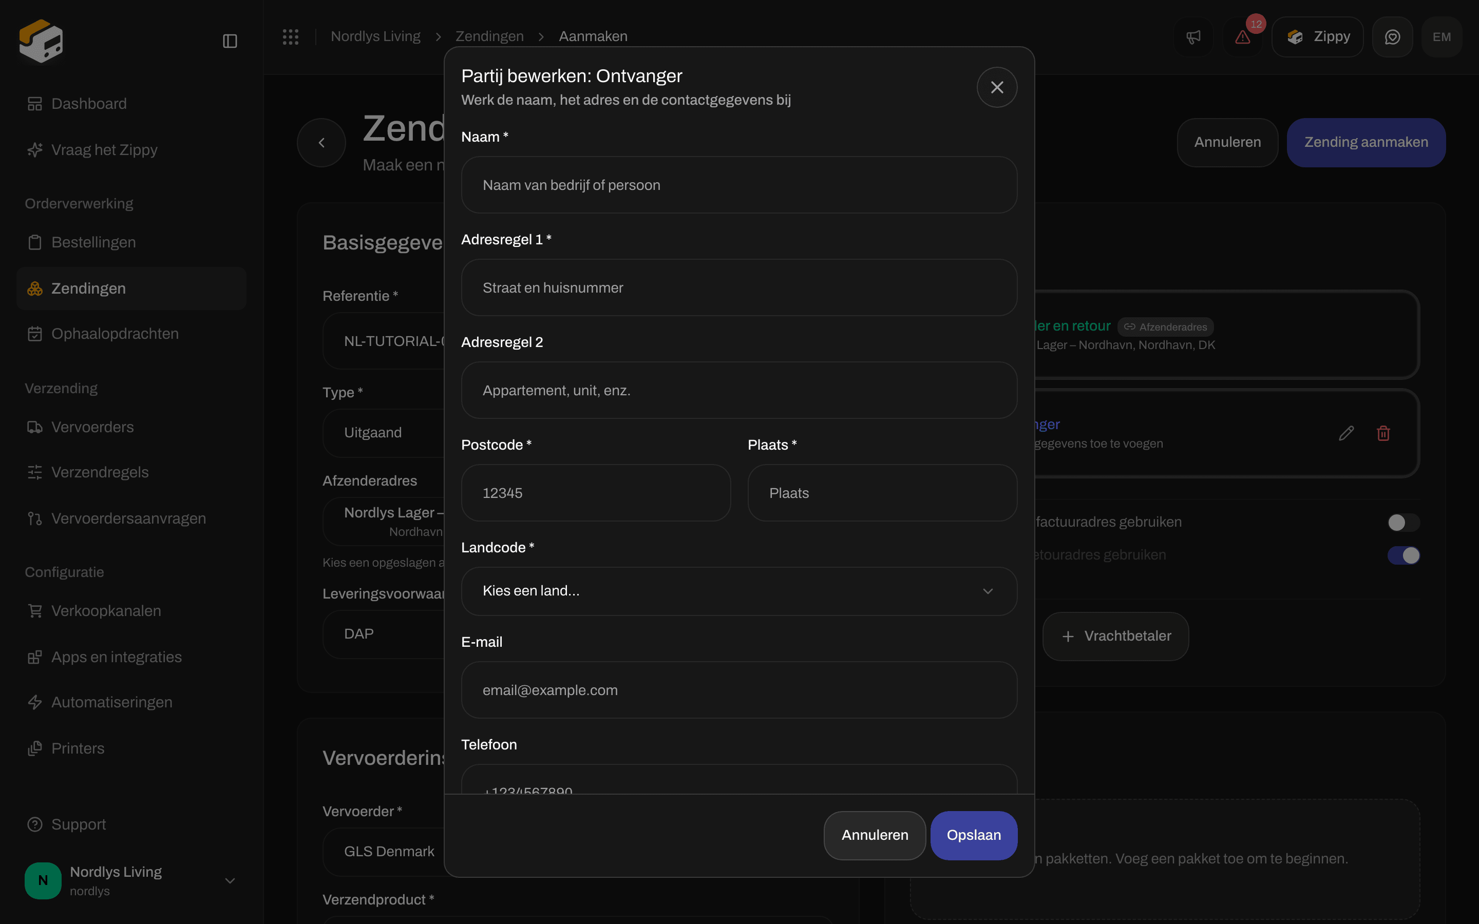Click Opslaan in the dialog

tap(974, 835)
